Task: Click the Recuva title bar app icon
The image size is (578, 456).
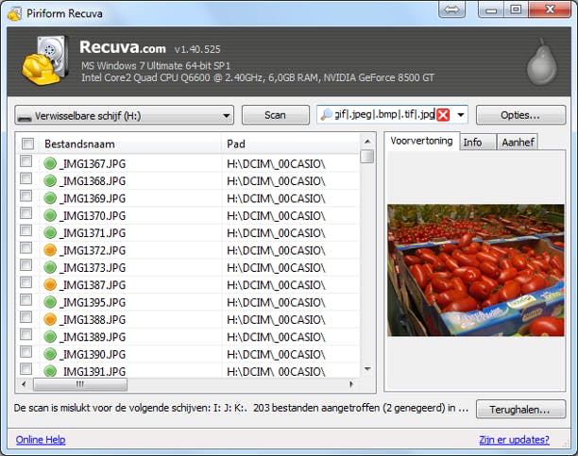Action: pyautogui.click(x=14, y=13)
